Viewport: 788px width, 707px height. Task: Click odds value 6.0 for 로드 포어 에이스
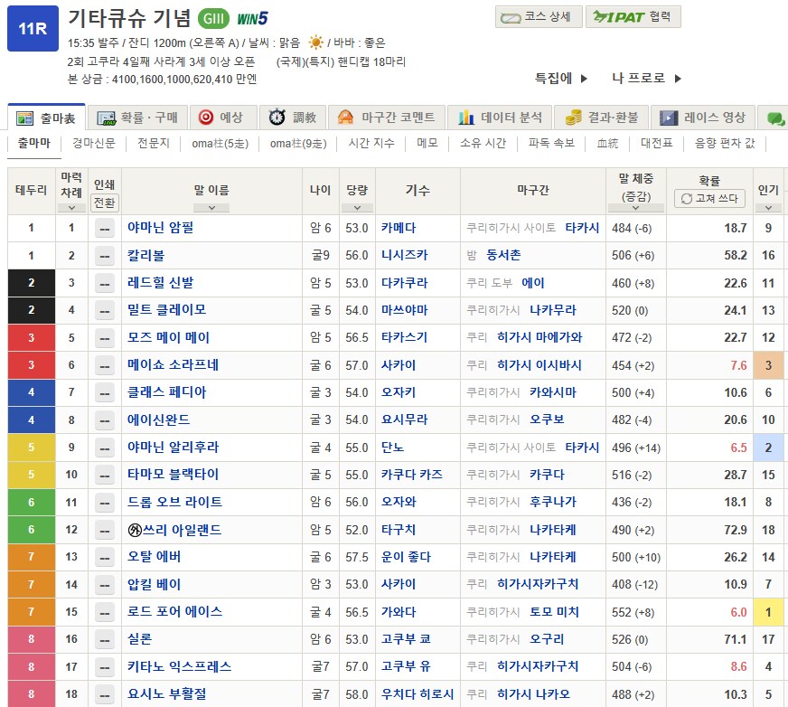click(x=738, y=612)
